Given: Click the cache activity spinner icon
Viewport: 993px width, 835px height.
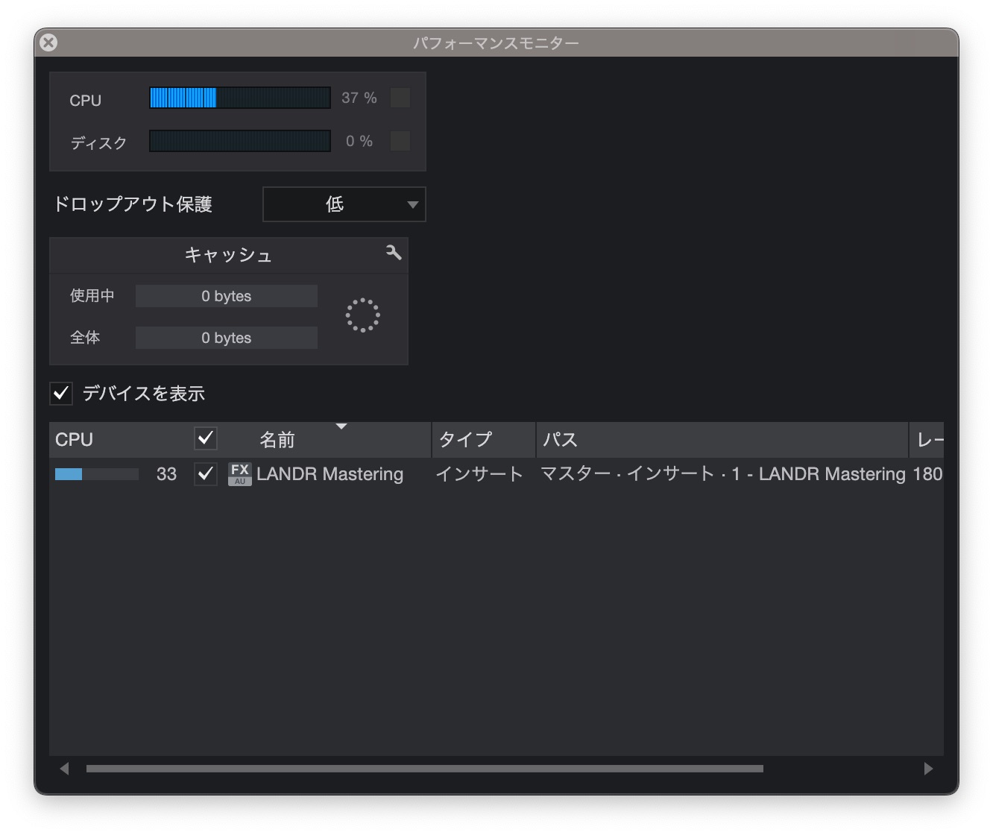Looking at the screenshot, I should pos(362,315).
